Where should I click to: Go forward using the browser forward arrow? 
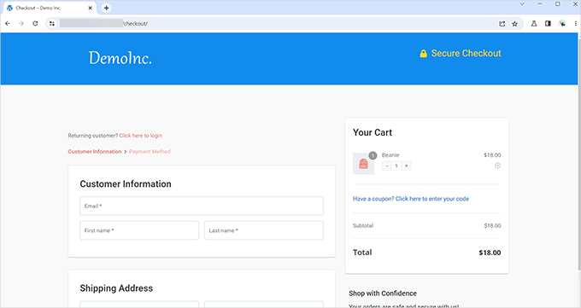(x=21, y=24)
